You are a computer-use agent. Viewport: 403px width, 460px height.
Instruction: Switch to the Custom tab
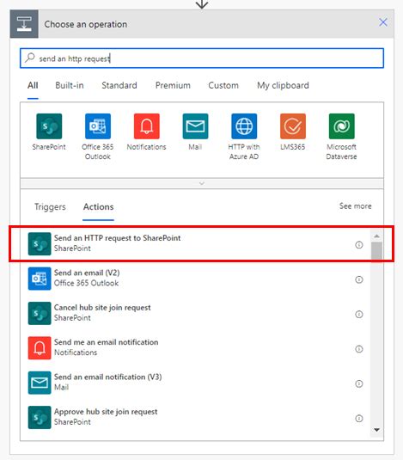point(223,85)
